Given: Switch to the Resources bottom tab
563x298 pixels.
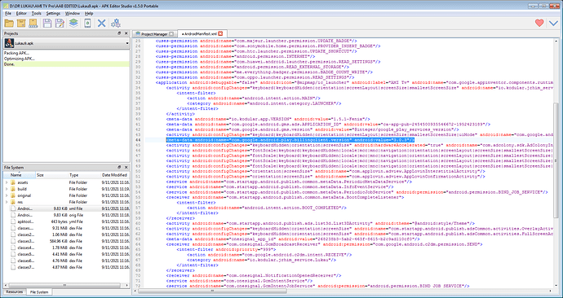Looking at the screenshot, I should pos(15,292).
